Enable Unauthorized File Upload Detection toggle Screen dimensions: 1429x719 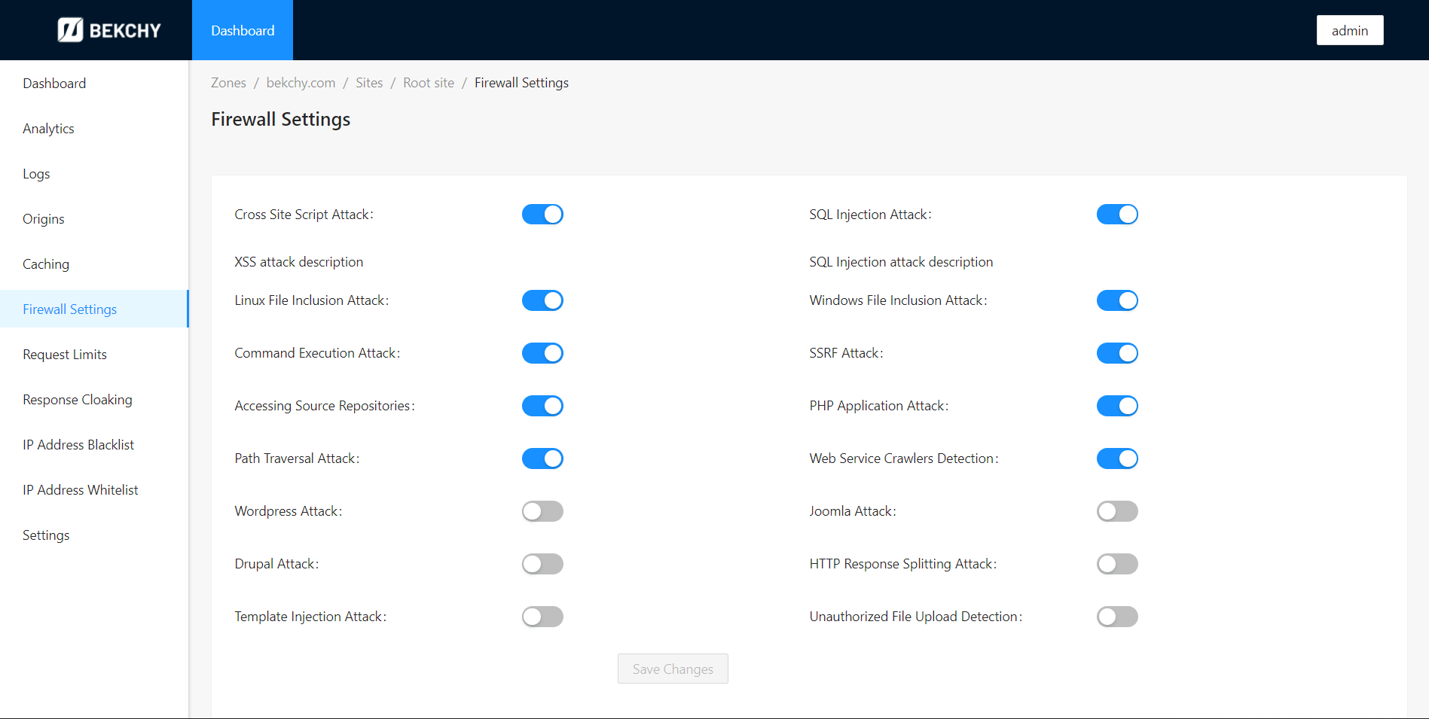click(x=1117, y=617)
